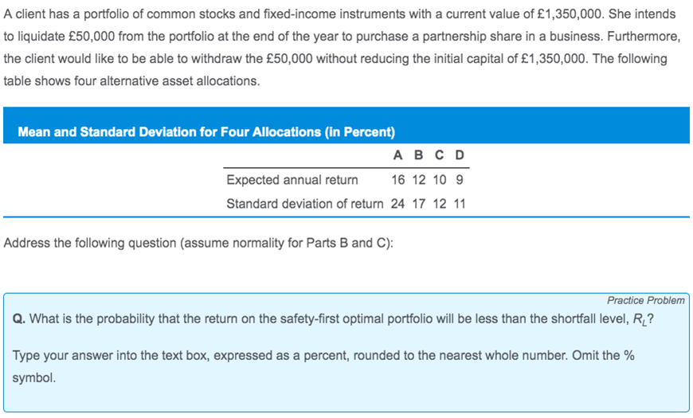Click the blue table title header bar
Viewport: 693px width, 418px height.
click(346, 125)
